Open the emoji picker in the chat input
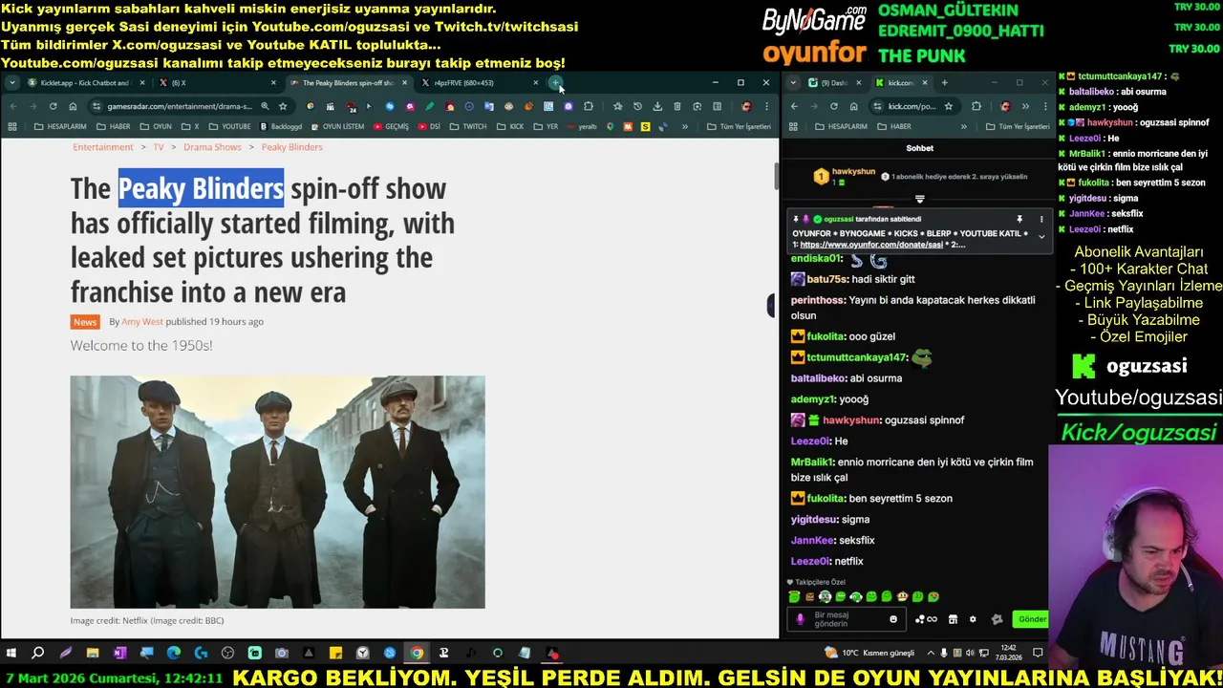Viewport: 1223px width, 688px height. pyautogui.click(x=893, y=619)
